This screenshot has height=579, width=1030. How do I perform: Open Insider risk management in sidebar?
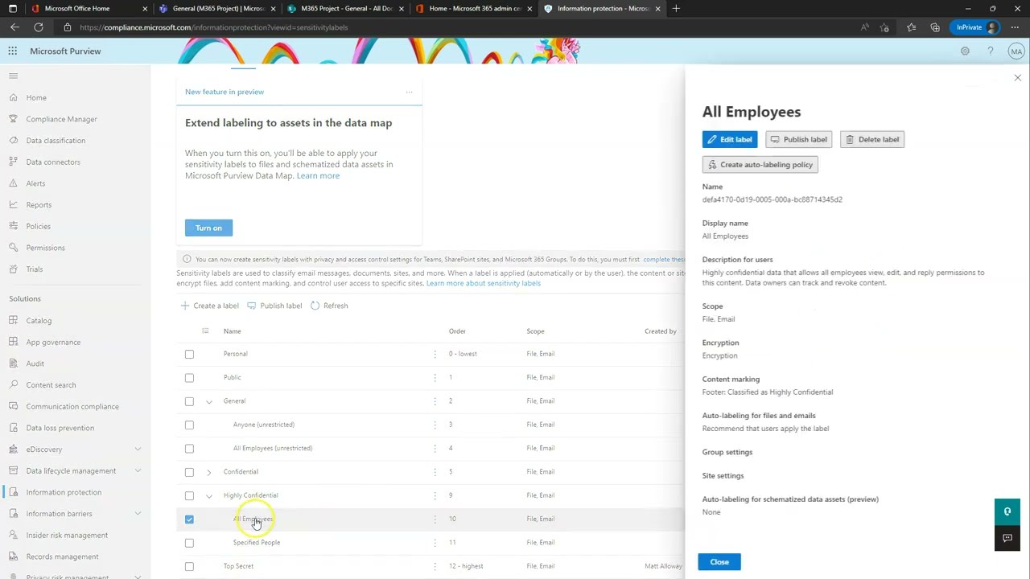[x=67, y=535]
